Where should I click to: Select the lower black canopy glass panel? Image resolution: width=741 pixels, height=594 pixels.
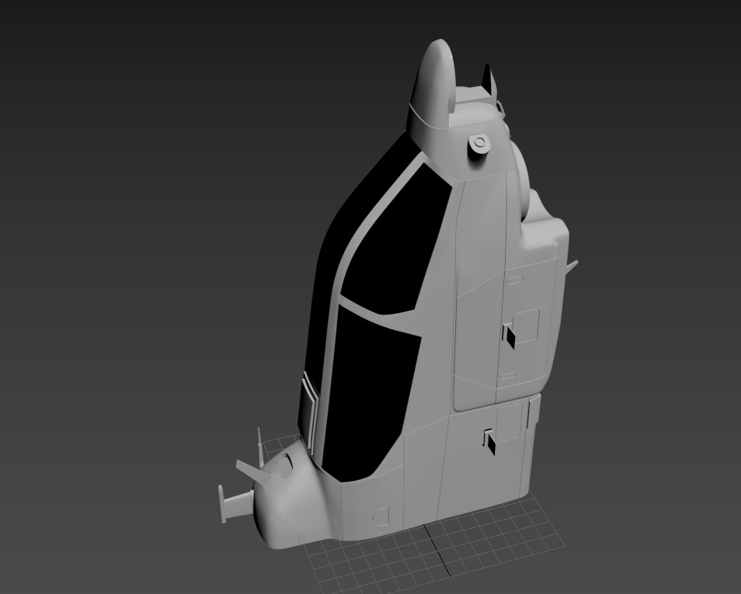tap(370, 392)
